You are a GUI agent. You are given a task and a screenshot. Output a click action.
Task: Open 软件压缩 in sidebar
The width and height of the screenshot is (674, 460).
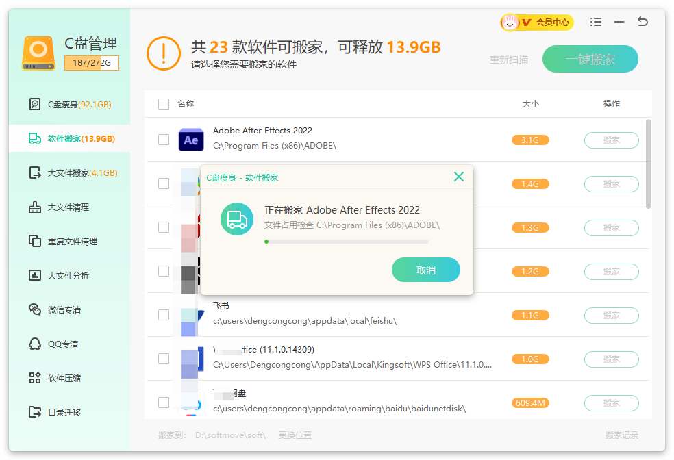(70, 378)
